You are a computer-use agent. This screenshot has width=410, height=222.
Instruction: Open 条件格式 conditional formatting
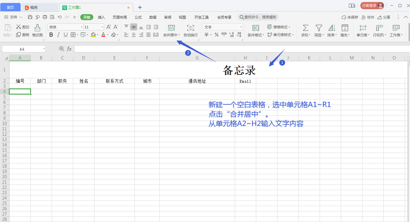click(256, 31)
